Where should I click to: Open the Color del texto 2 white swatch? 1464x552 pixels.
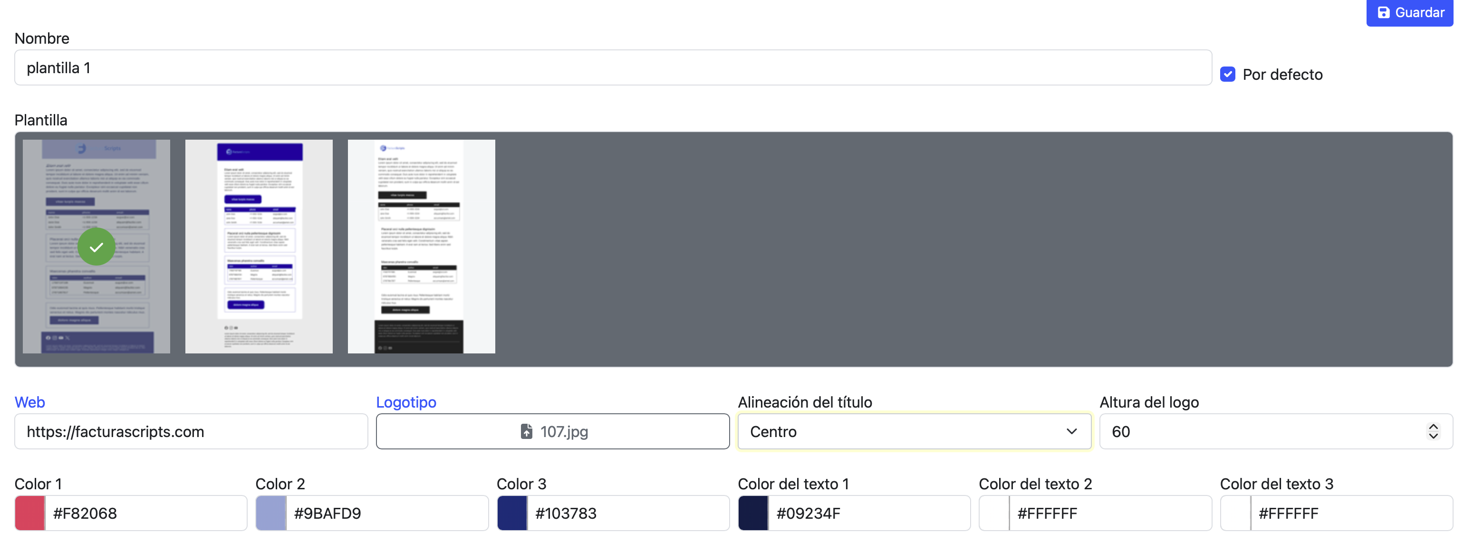pyautogui.click(x=994, y=514)
